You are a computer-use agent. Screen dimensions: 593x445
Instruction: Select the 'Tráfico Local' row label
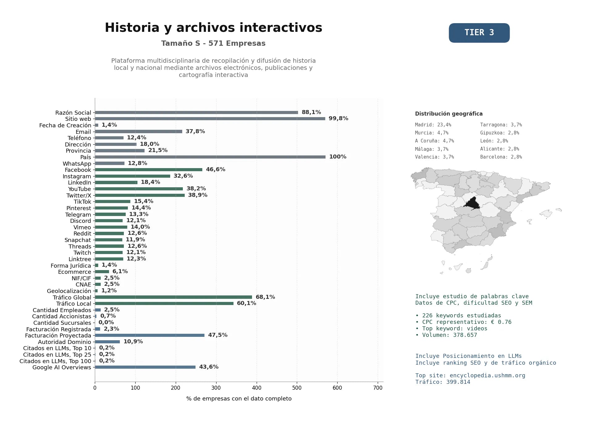point(74,304)
